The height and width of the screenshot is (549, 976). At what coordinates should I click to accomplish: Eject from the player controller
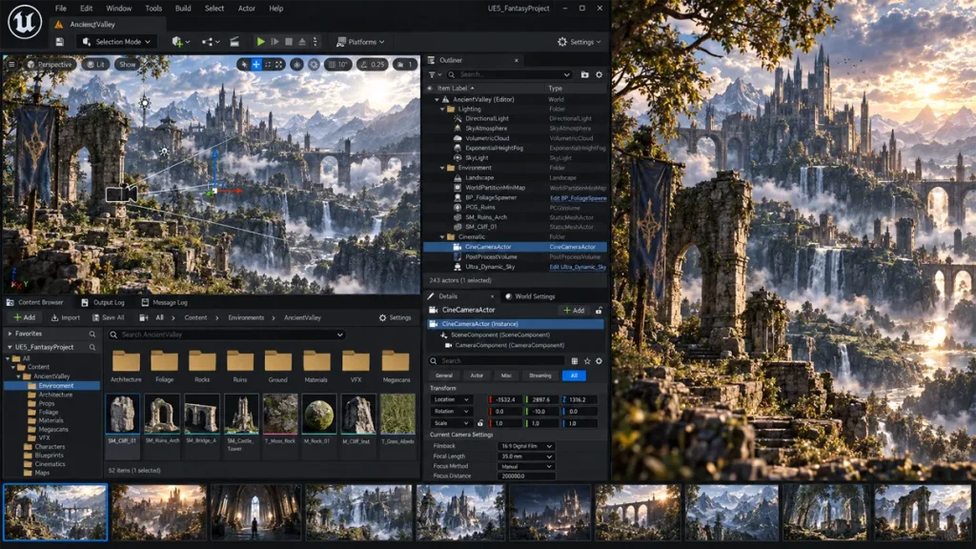coord(302,42)
